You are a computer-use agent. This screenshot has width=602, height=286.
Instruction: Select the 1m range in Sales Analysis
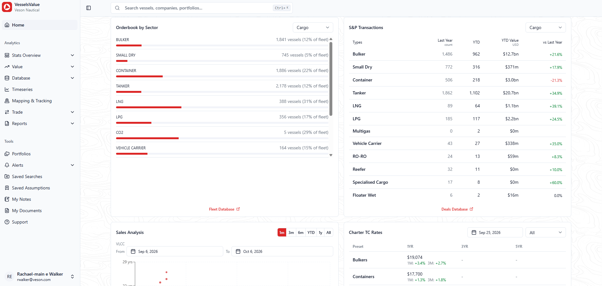[282, 232]
